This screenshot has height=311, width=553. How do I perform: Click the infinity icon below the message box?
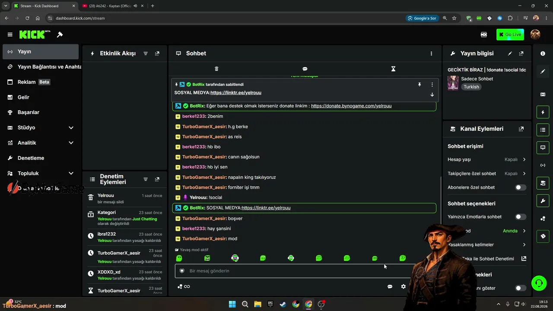187,286
